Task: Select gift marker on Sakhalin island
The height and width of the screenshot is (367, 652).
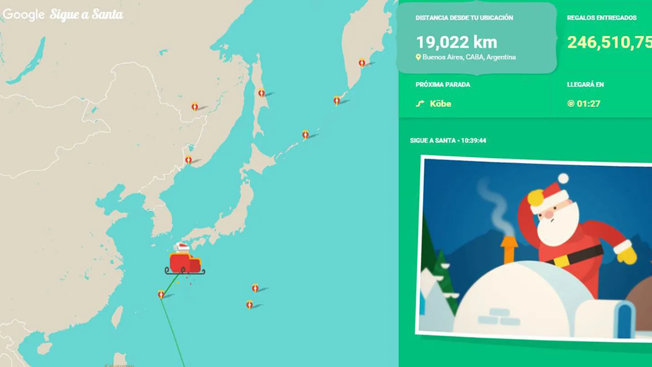Action: (x=261, y=93)
